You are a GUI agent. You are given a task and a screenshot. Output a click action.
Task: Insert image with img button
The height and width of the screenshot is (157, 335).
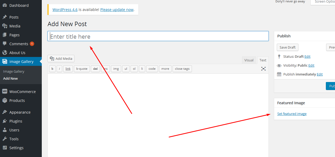point(116,69)
